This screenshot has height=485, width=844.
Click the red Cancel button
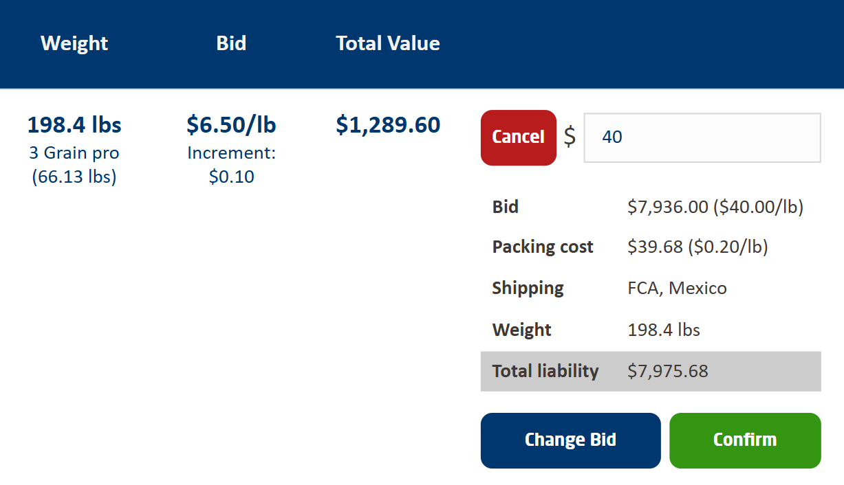518,137
